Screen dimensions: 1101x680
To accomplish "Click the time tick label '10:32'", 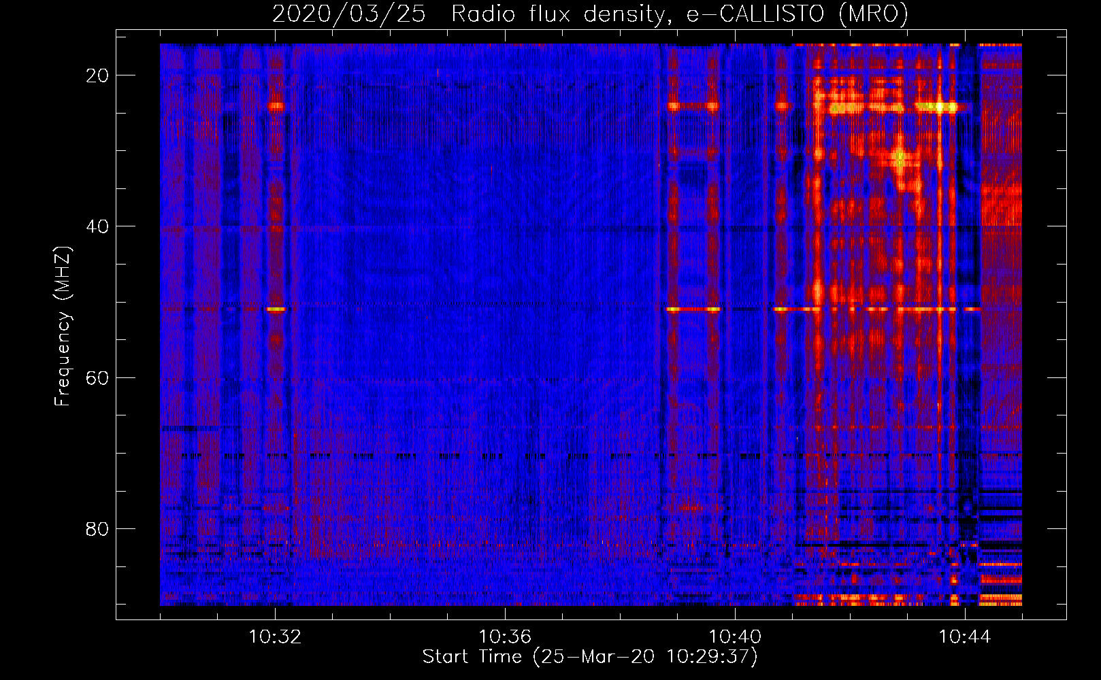I will 275,637.
